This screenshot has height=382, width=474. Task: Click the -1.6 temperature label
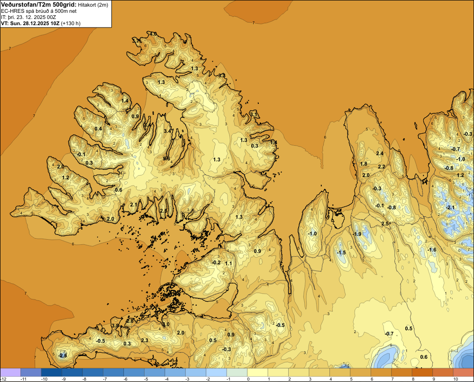[432, 250]
